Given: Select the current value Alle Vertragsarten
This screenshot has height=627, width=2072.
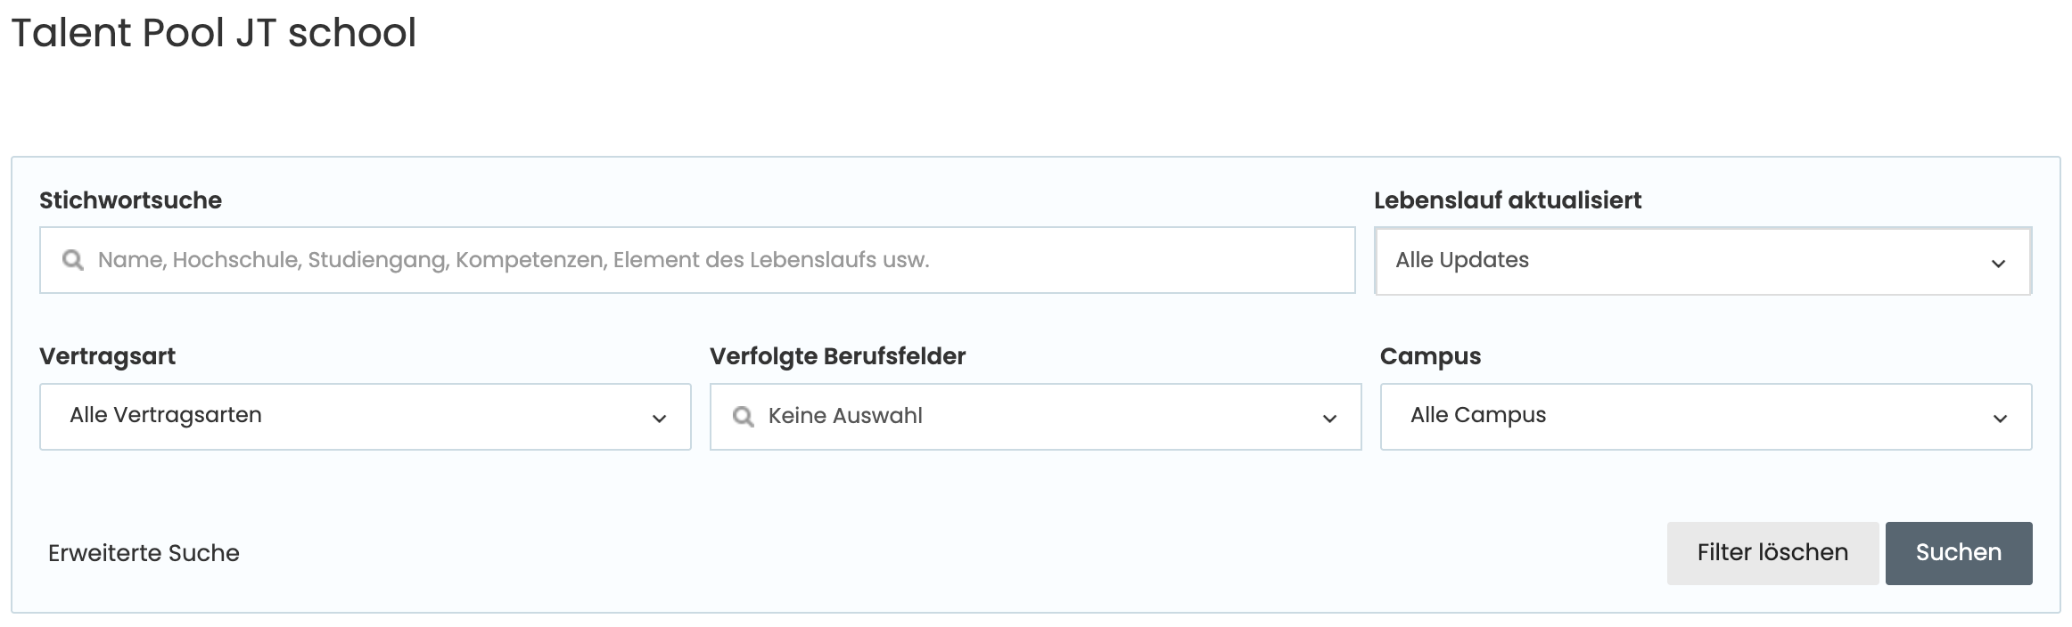Looking at the screenshot, I should pos(167,415).
